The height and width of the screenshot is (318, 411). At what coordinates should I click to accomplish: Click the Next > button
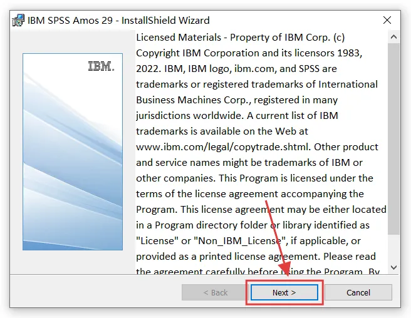tap(284, 292)
